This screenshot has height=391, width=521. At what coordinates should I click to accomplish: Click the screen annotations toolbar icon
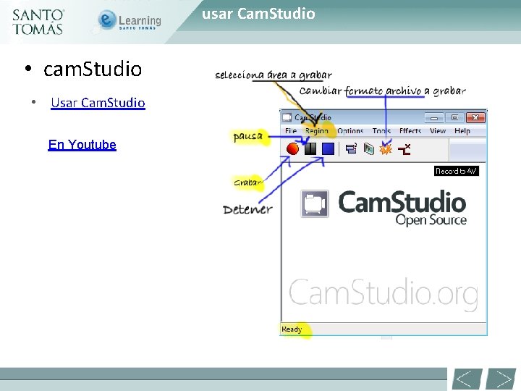(x=368, y=148)
